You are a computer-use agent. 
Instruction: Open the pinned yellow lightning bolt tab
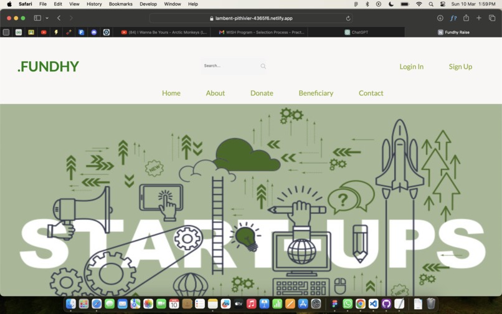point(56,32)
